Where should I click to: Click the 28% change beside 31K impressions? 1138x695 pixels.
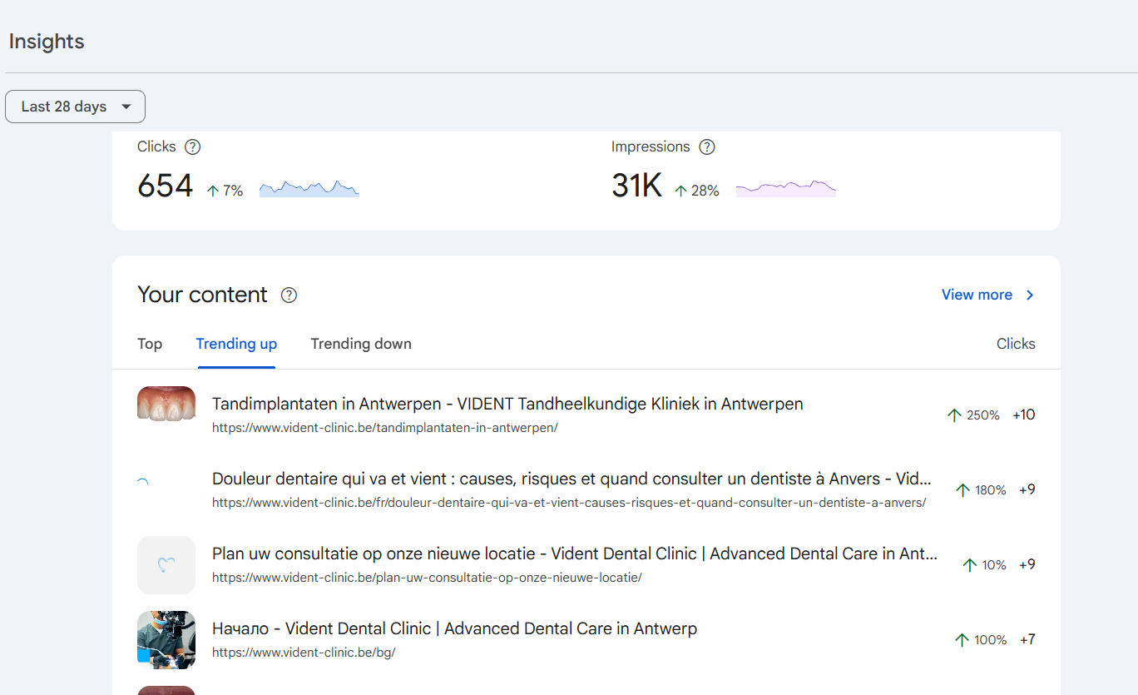[x=705, y=191]
